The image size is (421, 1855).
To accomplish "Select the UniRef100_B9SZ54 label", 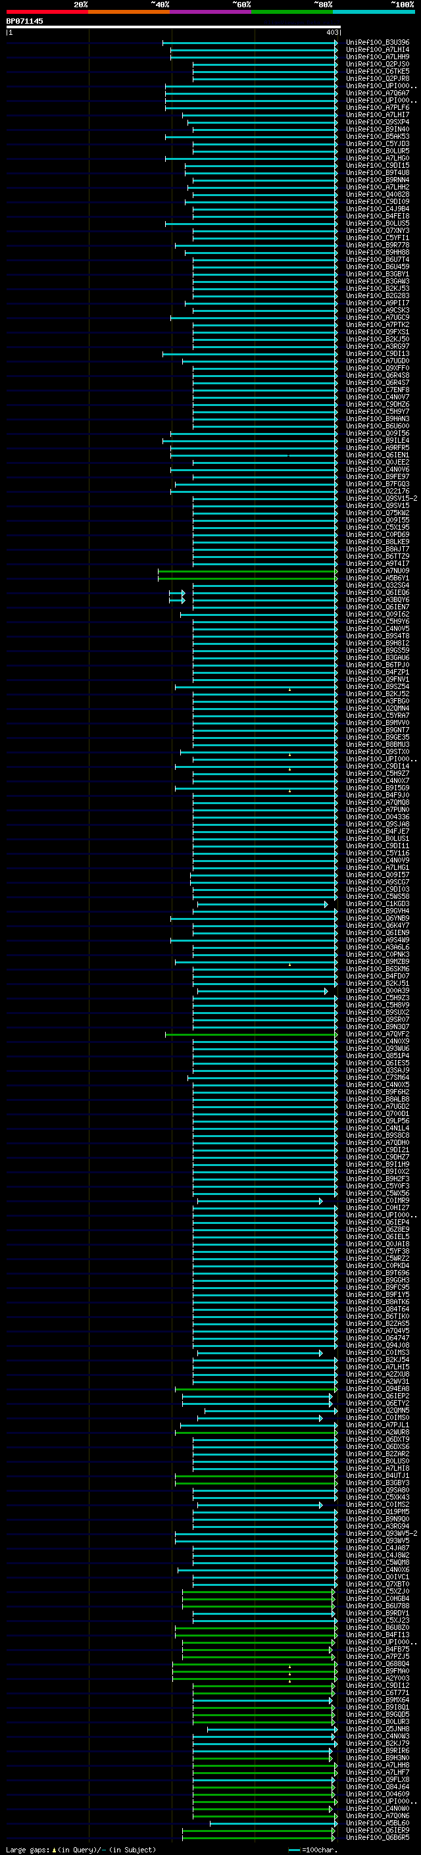I will tap(378, 687).
